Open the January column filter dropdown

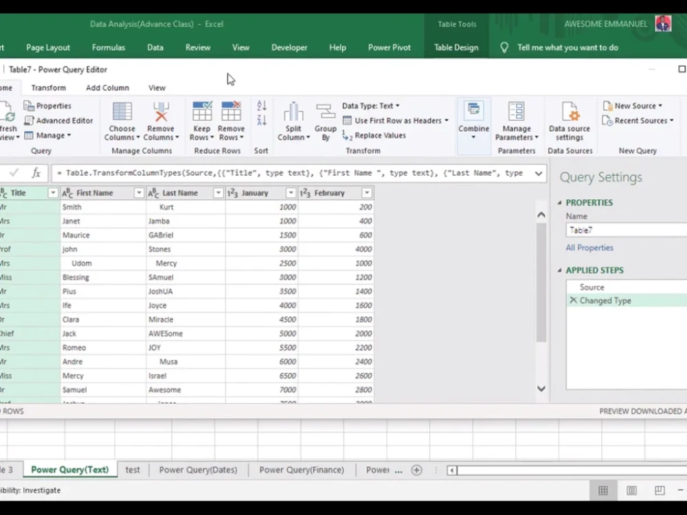coord(291,193)
